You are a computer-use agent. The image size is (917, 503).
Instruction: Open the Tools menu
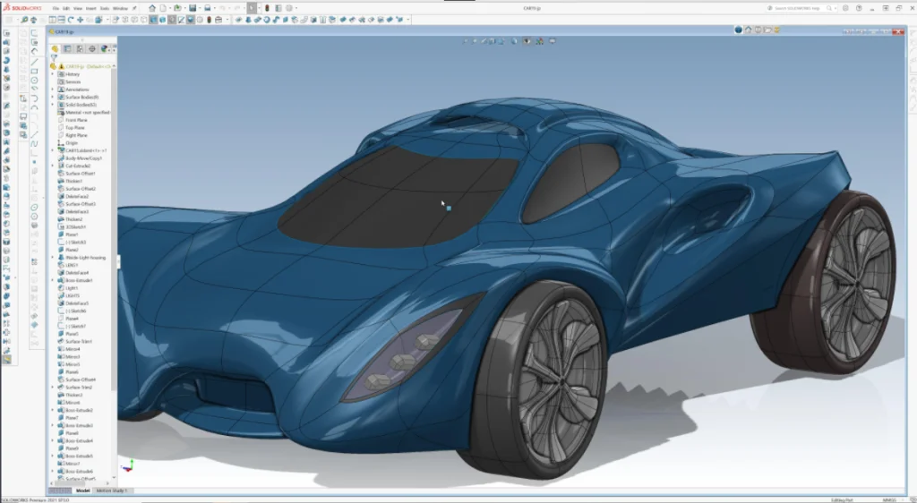(x=105, y=8)
